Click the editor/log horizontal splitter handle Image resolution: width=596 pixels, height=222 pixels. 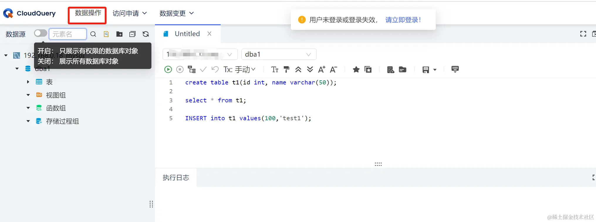coord(378,164)
